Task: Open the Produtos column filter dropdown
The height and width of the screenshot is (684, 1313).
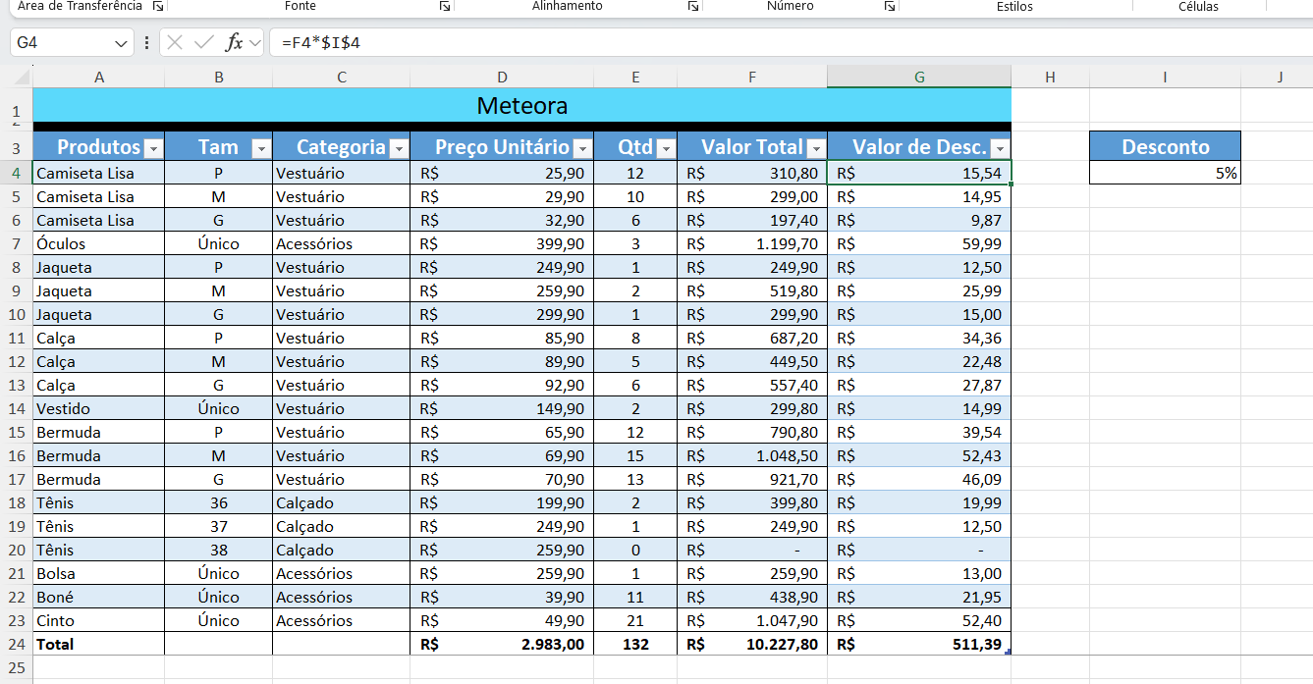Action: pos(152,148)
